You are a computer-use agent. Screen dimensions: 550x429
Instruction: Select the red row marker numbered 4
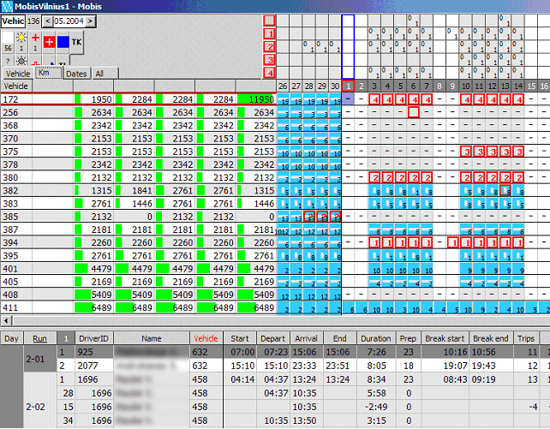[x=269, y=73]
